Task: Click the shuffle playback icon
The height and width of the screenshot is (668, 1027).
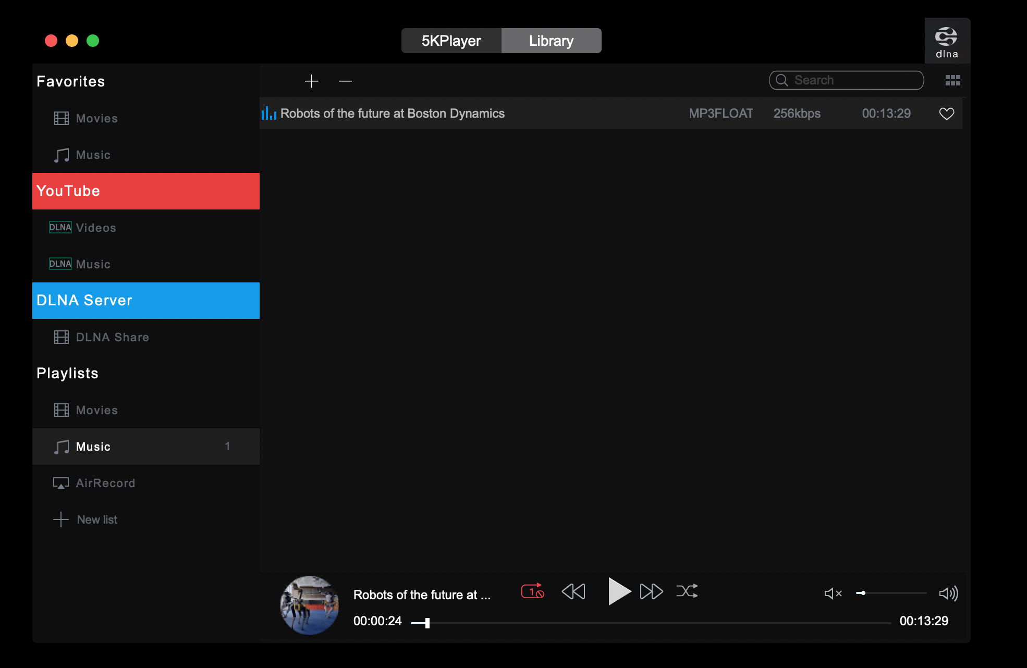Action: click(687, 592)
